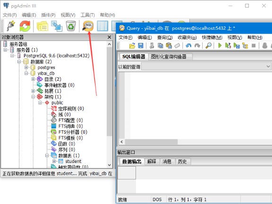Open the 插件(P) menu in main window
Viewport: 272px width, 204px height.
[x=48, y=15]
